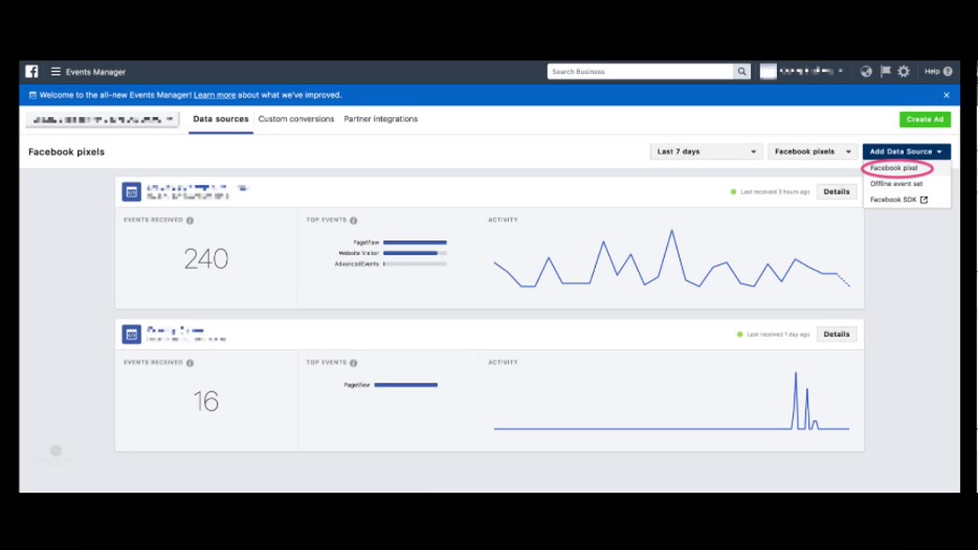Click the activity chart of the 240-events pixel
The image size is (978, 550).
[672, 260]
